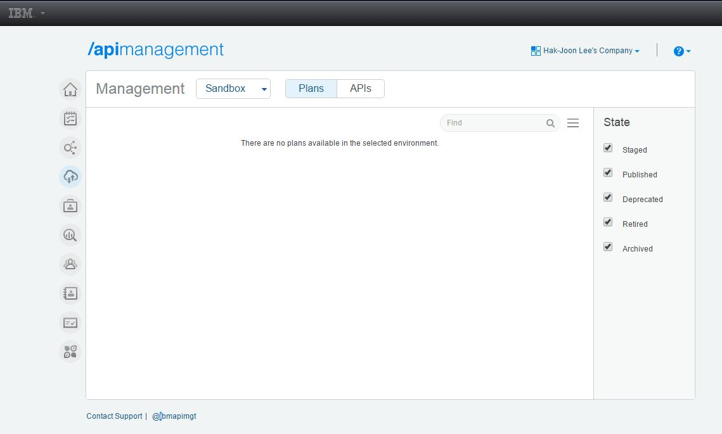The image size is (722, 434).
Task: Click the approvals checkmark card icon
Action: [x=70, y=322]
